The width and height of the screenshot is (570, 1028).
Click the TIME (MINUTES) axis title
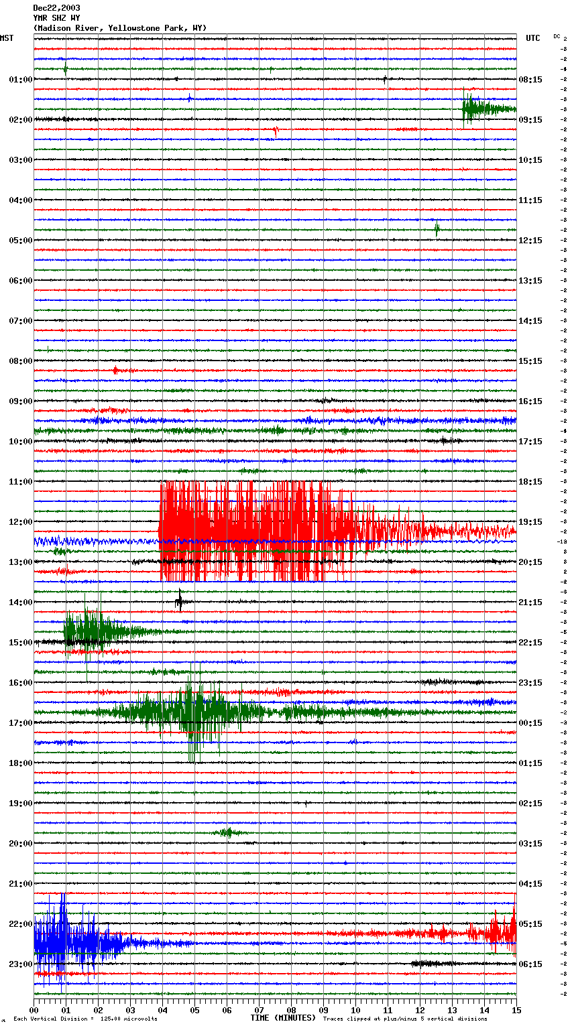click(x=283, y=1018)
